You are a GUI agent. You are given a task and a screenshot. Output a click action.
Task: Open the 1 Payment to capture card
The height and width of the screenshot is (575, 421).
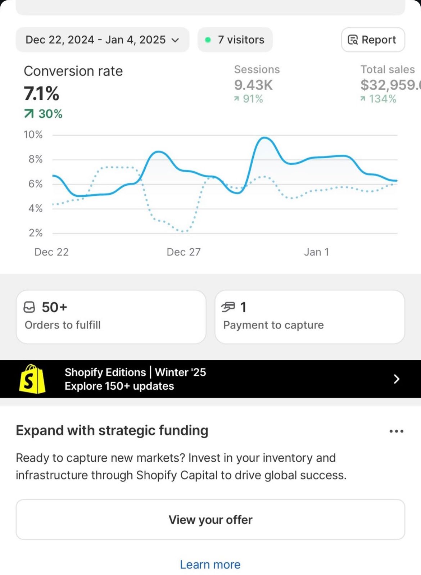pos(309,317)
